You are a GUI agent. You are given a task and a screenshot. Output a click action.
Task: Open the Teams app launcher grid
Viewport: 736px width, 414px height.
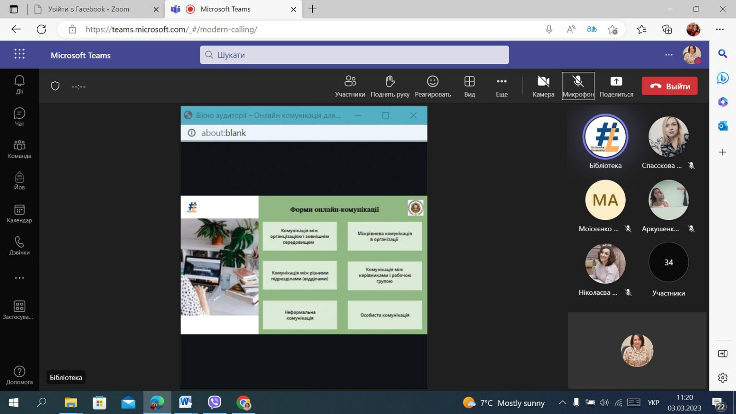[x=19, y=54]
